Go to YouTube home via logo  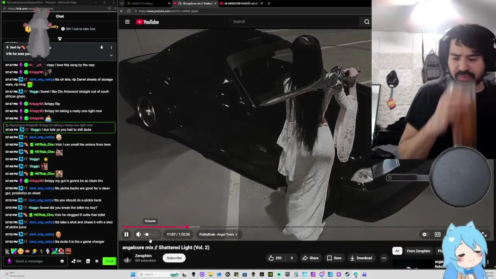(x=148, y=22)
